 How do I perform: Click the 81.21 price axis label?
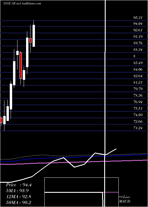point(138,83)
